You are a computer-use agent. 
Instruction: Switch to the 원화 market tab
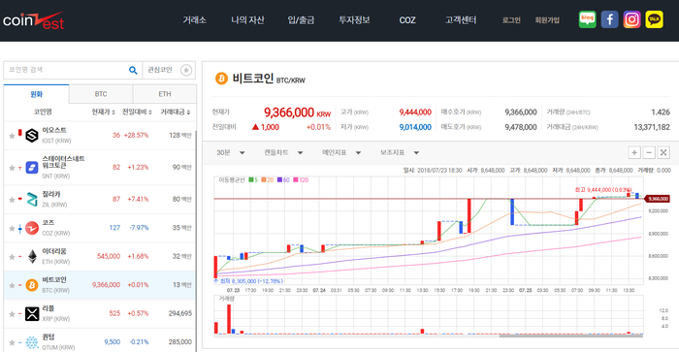(37, 94)
